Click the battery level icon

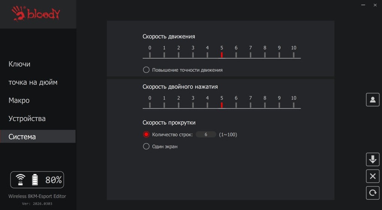click(35, 180)
